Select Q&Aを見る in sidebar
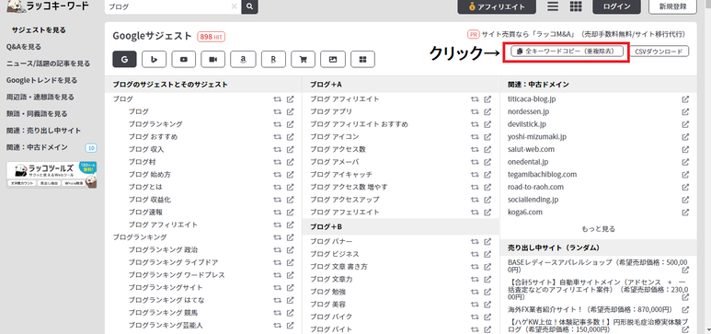 click(x=24, y=47)
